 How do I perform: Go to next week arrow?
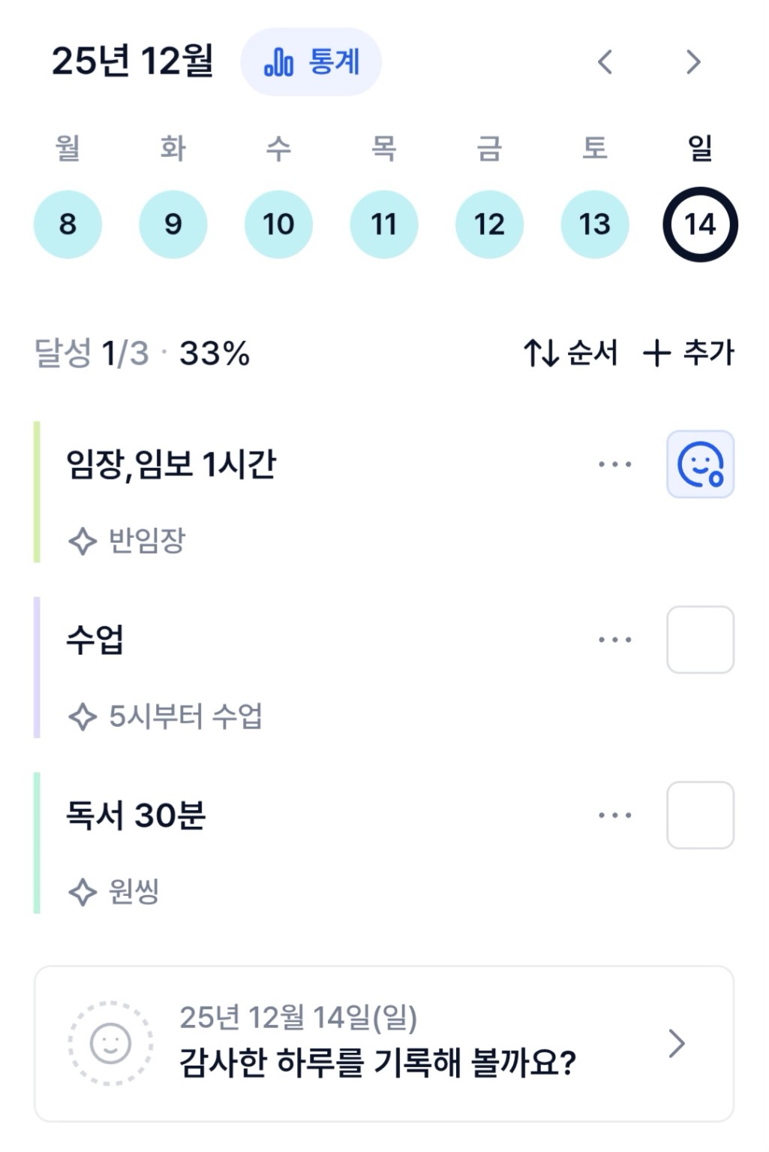693,62
